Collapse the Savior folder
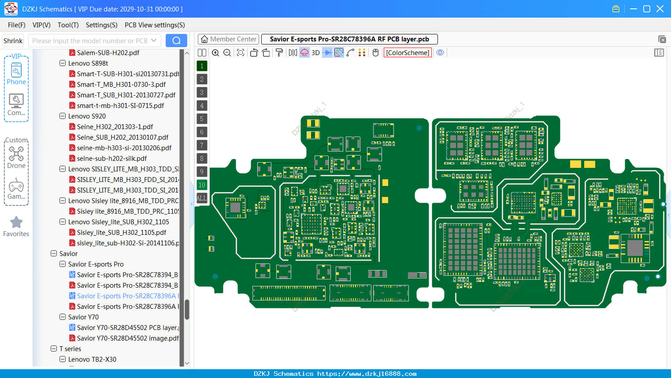671x378 pixels. pos(54,253)
